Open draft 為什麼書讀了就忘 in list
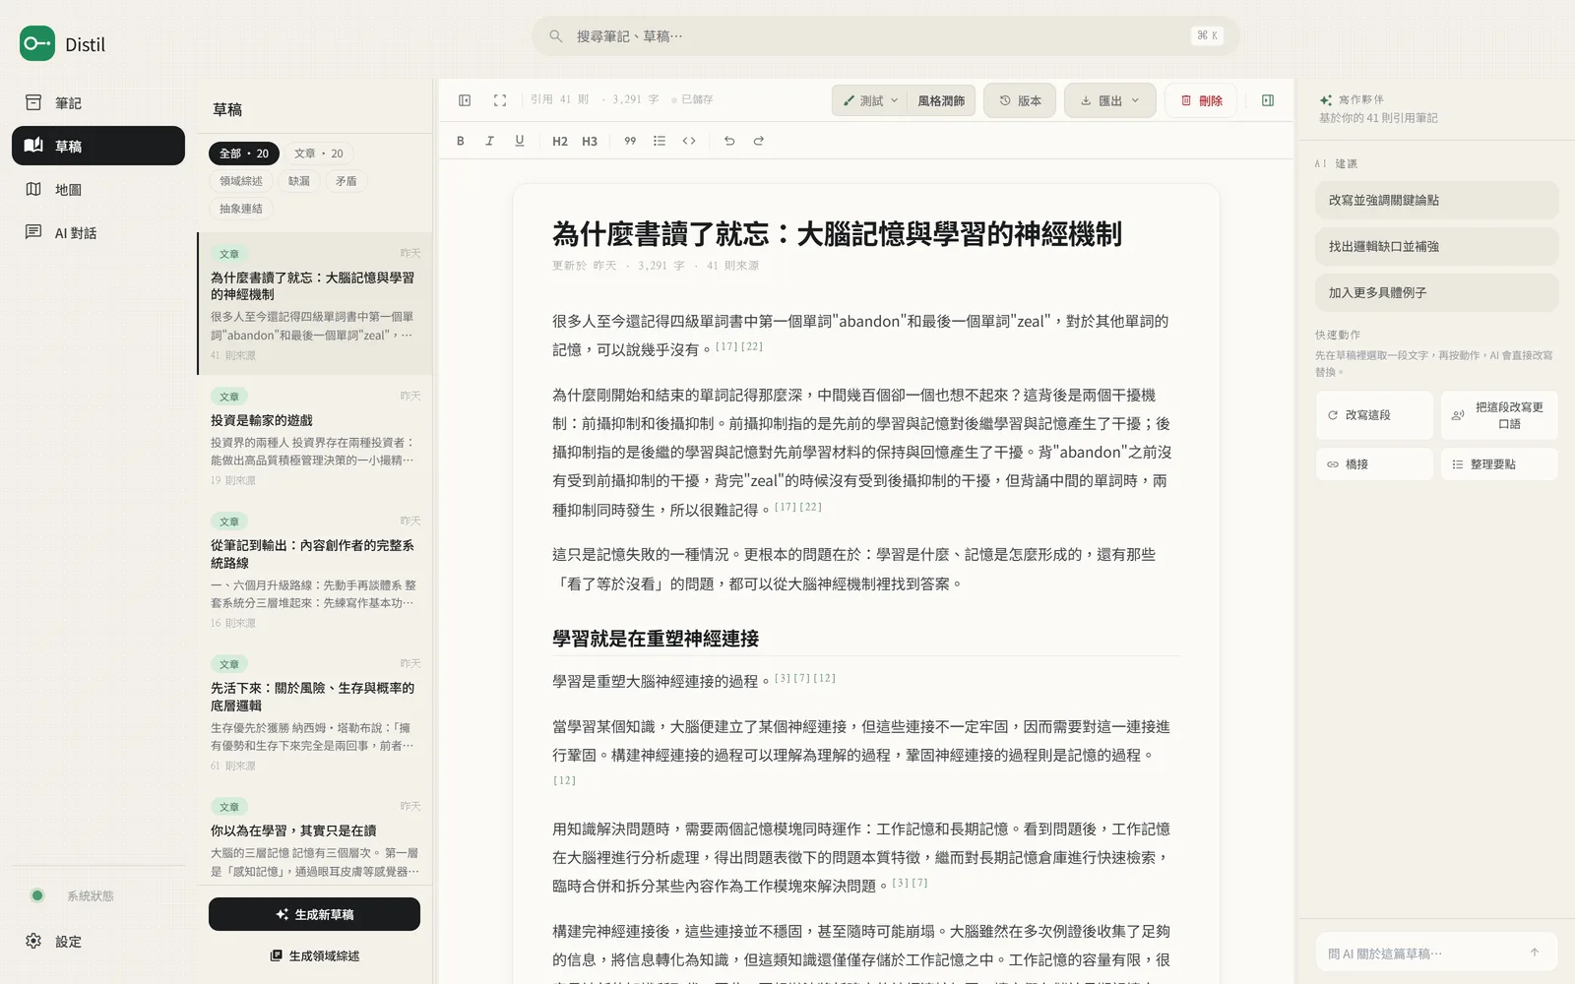1575x984 pixels. [315, 303]
